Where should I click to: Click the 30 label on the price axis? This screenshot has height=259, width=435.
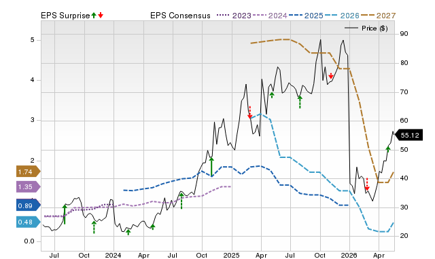click(x=404, y=207)
